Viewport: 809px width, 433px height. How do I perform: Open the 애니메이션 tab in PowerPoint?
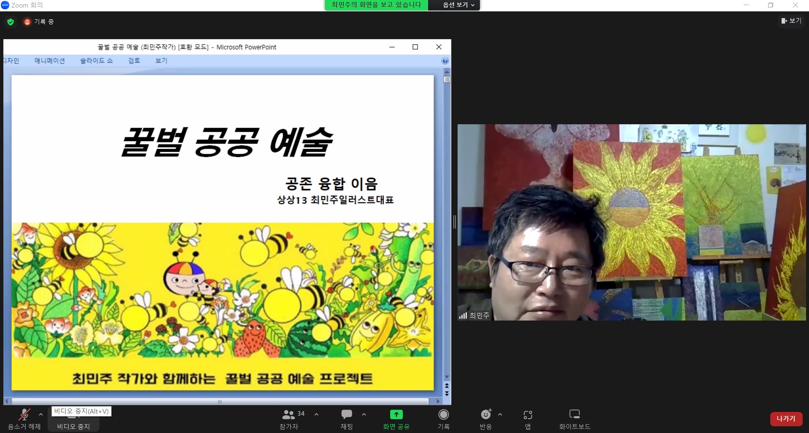50,61
